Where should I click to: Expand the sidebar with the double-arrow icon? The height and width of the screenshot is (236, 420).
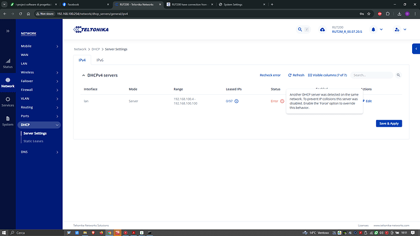click(x=8, y=31)
